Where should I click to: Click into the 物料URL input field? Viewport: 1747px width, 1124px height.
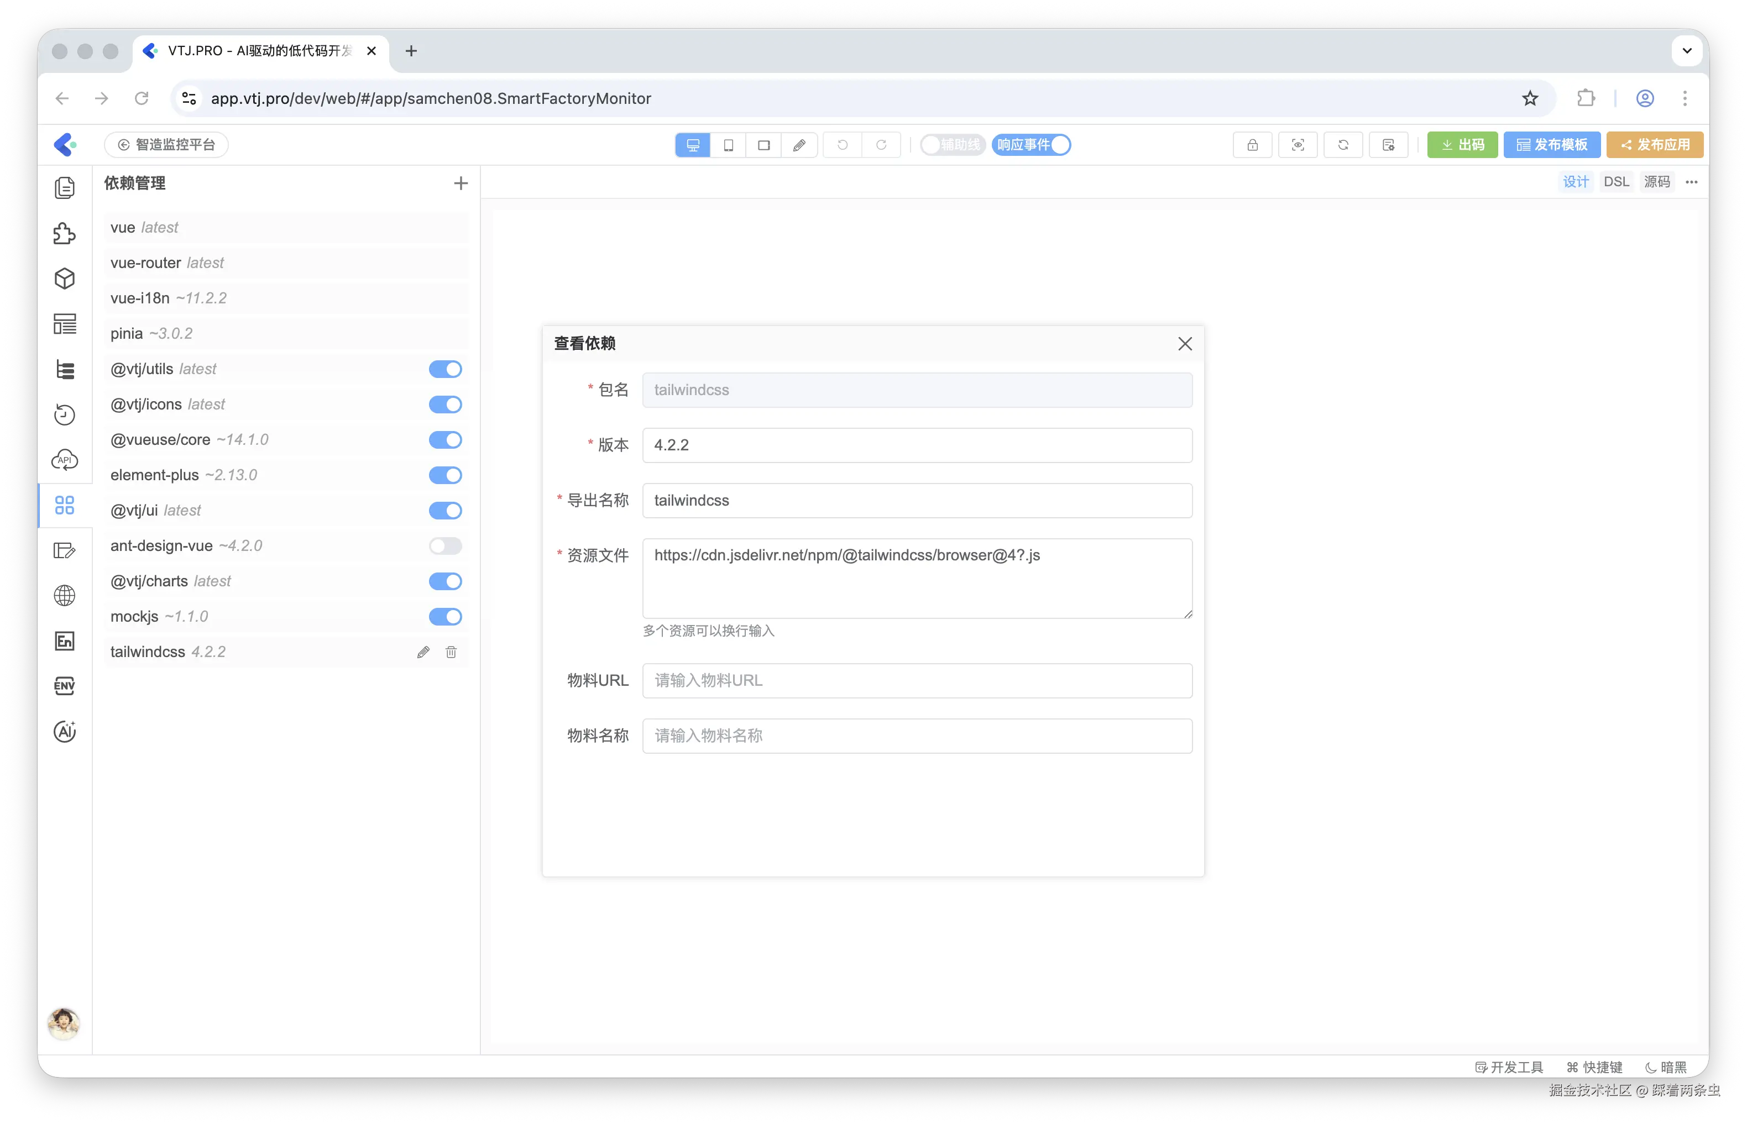point(917,680)
